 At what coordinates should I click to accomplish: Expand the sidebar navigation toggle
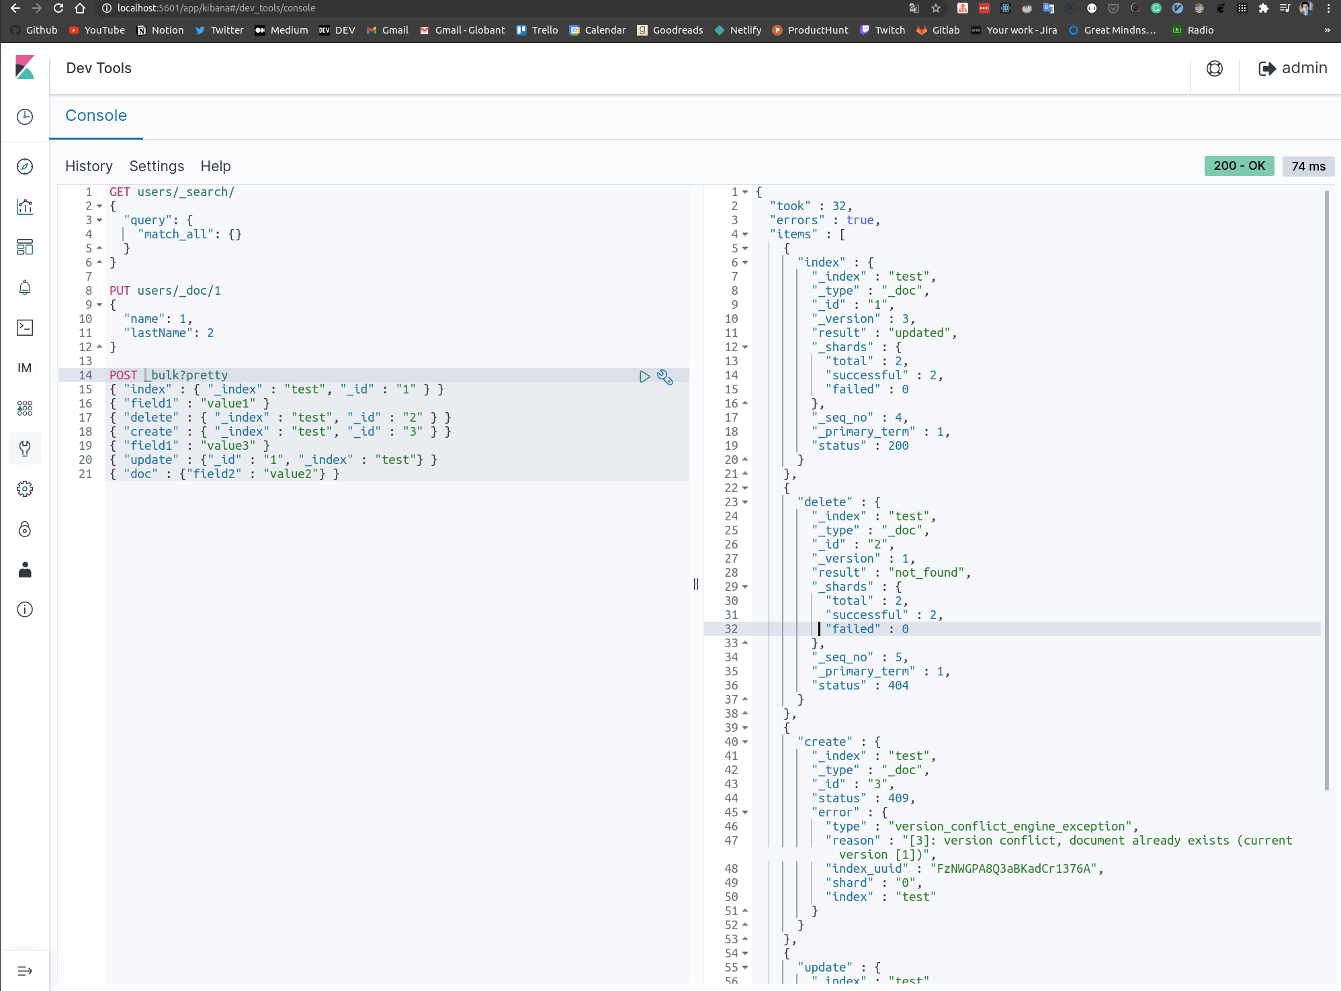coord(25,971)
